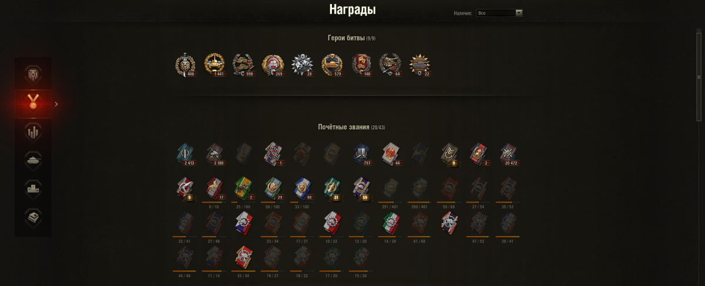
Task: Click the Герои битвы section header
Action: click(x=352, y=38)
